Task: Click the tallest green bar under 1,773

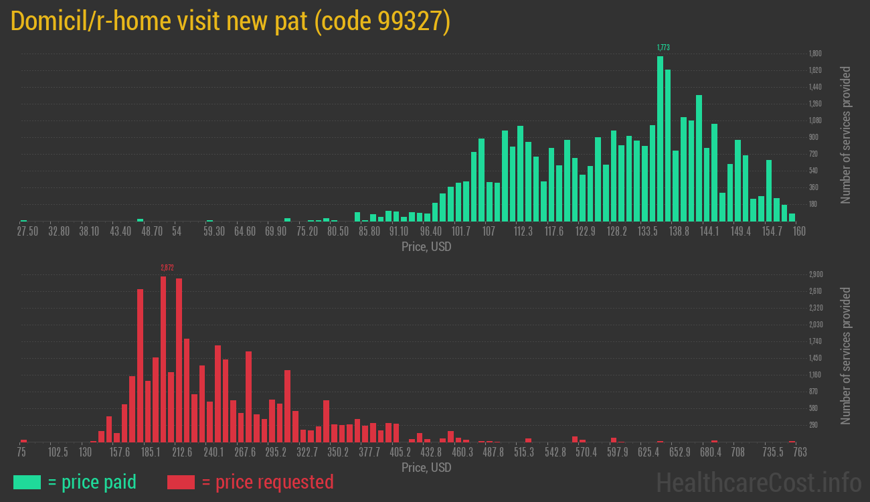Action: click(660, 138)
